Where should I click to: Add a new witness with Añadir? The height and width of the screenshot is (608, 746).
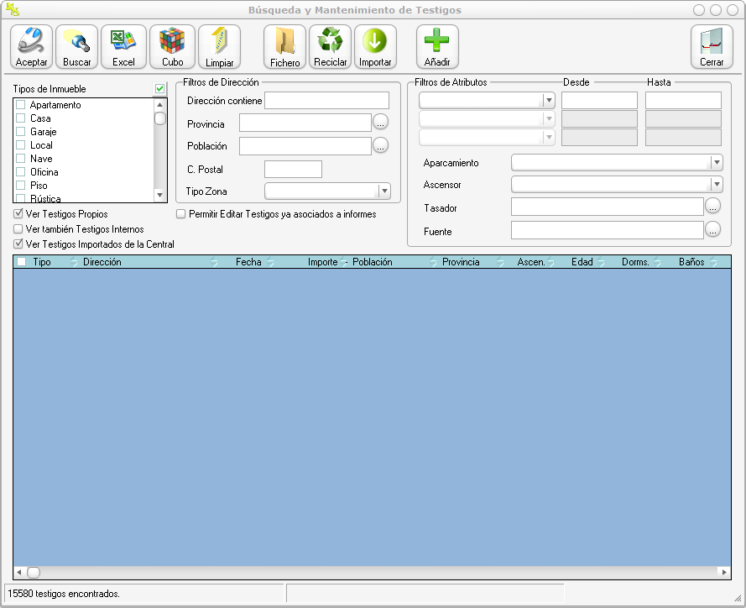pyautogui.click(x=437, y=46)
